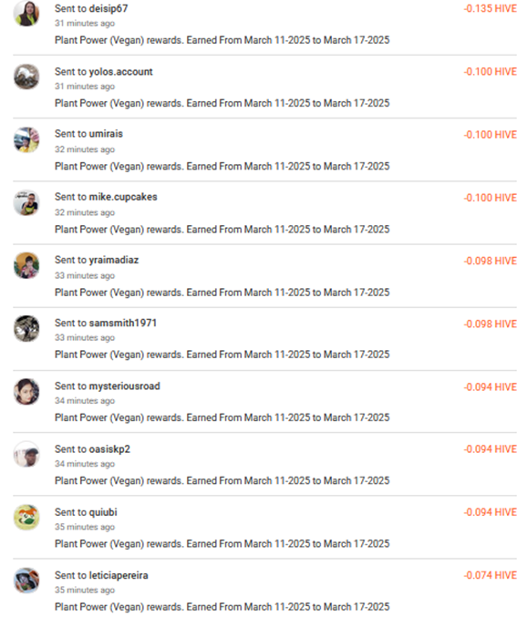
Task: Open umirais avatar picture
Action: pos(26,139)
